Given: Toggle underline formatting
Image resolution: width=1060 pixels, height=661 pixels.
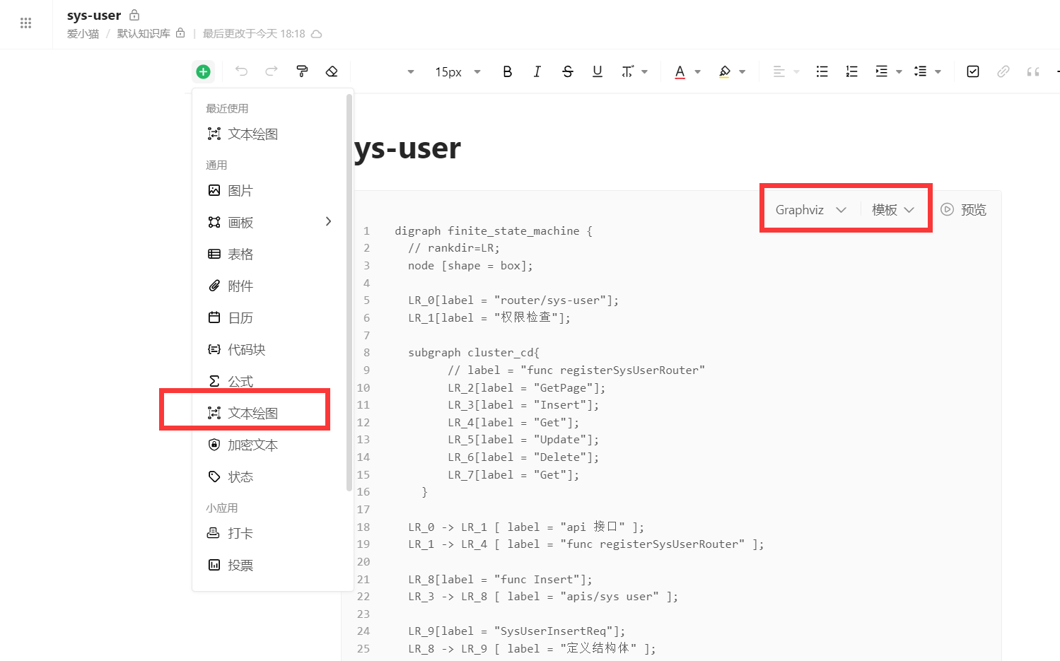Looking at the screenshot, I should (598, 71).
